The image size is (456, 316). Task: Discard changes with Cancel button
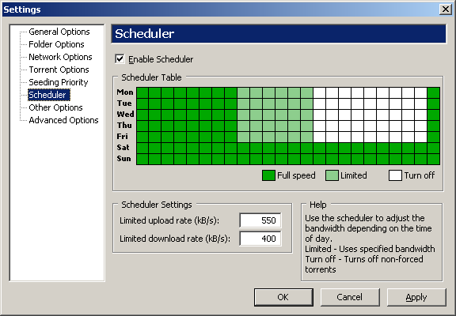point(350,297)
